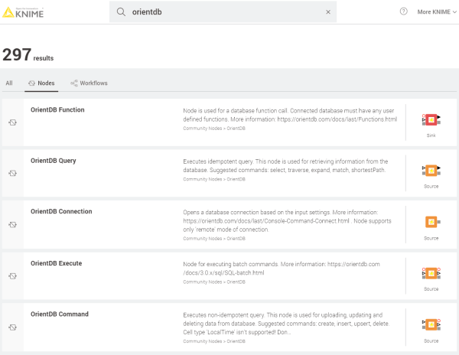Switch to the Workflows tab

tap(89, 83)
